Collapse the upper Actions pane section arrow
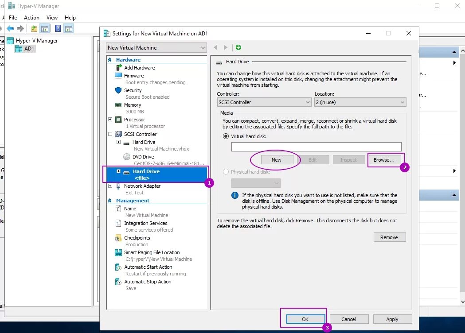465x333 pixels. (454, 52)
